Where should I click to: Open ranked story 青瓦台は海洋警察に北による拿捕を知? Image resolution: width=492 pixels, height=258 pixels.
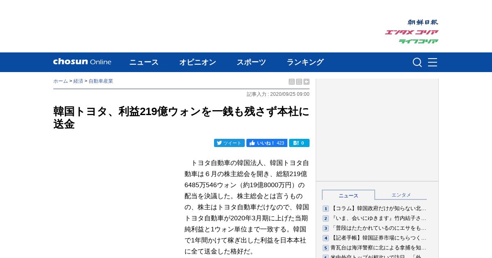[x=378, y=248]
